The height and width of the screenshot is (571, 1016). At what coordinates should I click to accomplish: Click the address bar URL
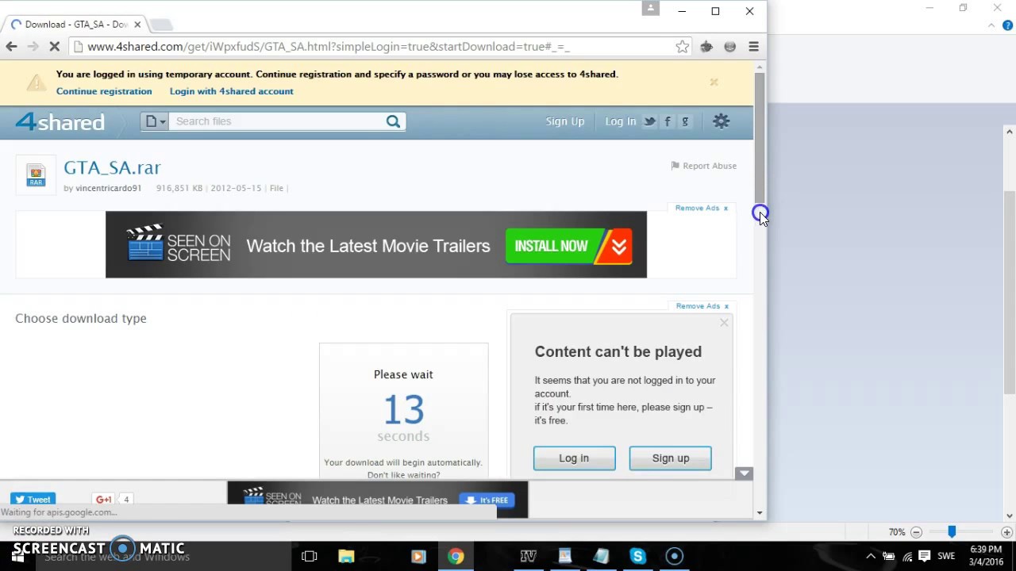(329, 47)
